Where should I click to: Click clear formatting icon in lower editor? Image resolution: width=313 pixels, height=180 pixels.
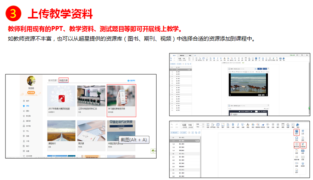(x=258, y=125)
